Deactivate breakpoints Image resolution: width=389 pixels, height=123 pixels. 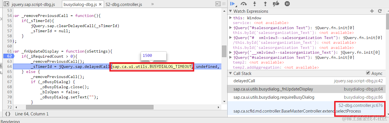point(276,4)
